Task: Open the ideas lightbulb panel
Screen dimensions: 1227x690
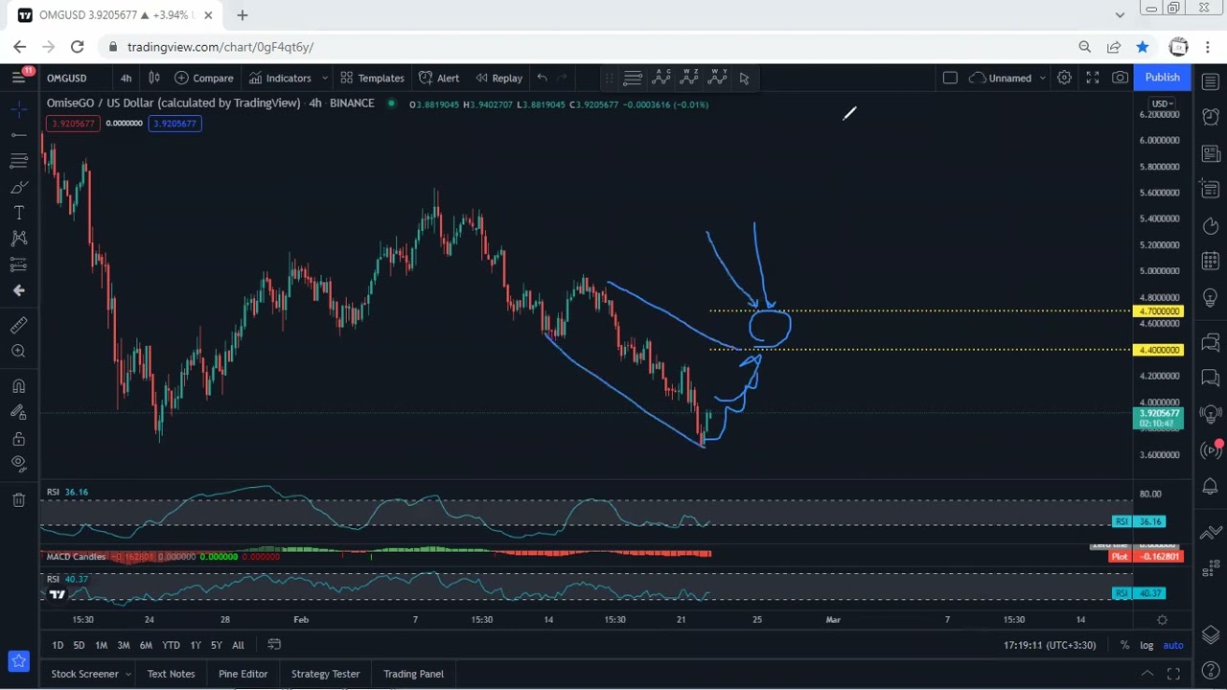Action: 1210,299
